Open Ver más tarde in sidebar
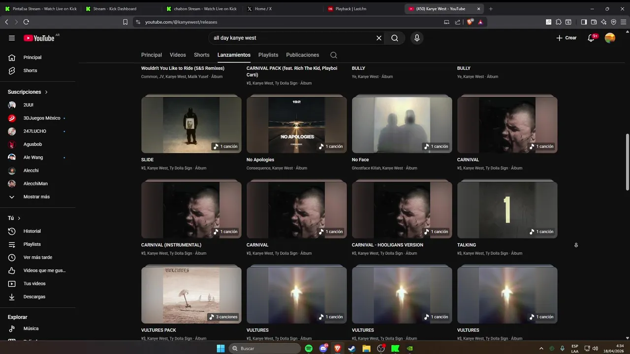 tap(38, 257)
